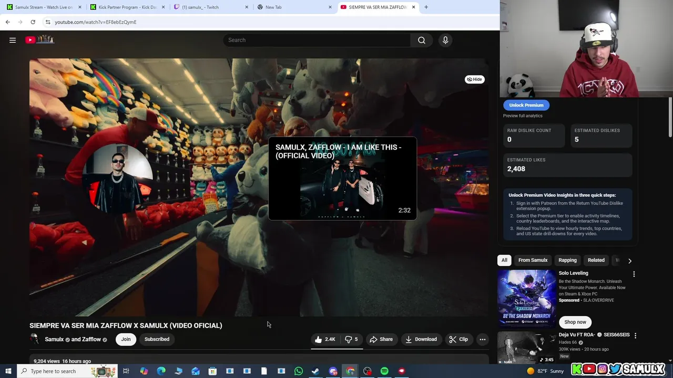
Task: Open the Zafflow channel name link
Action: 91,339
